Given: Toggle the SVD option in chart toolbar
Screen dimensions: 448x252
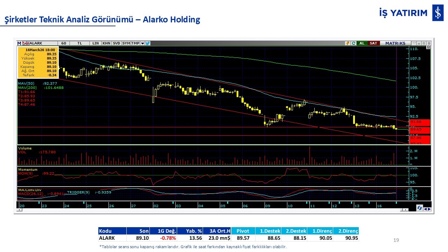Looking at the screenshot, I should coord(117,43).
